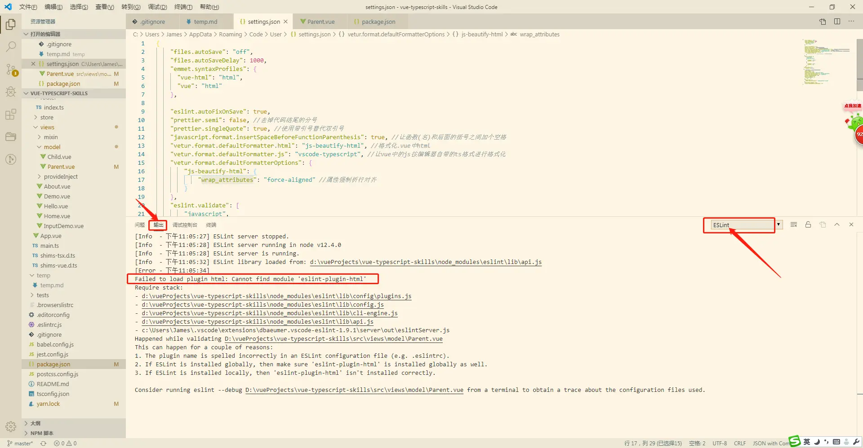Image resolution: width=863 pixels, height=448 pixels.
Task: Open the Manage gear icon in the activity bar
Action: [x=11, y=426]
